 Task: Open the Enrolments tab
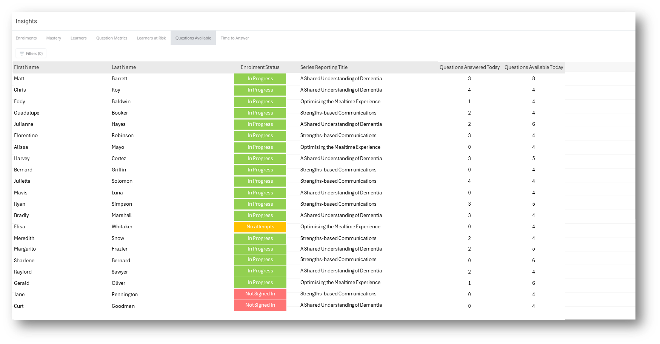[26, 38]
